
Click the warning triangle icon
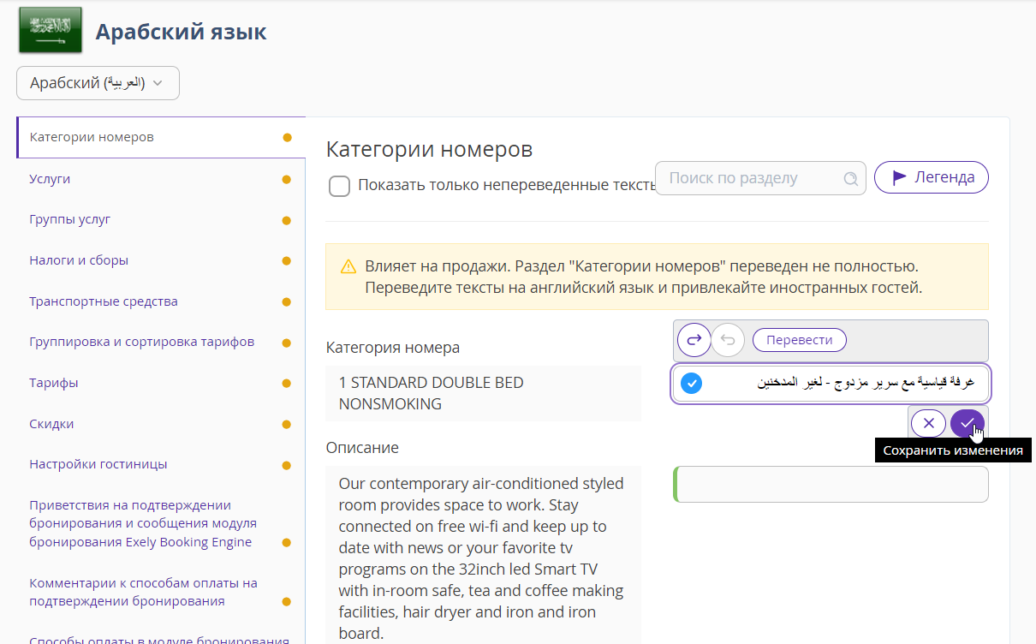pyautogui.click(x=348, y=266)
